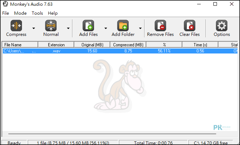
Task: Select the Normal compression level icon
Action: pos(51,25)
